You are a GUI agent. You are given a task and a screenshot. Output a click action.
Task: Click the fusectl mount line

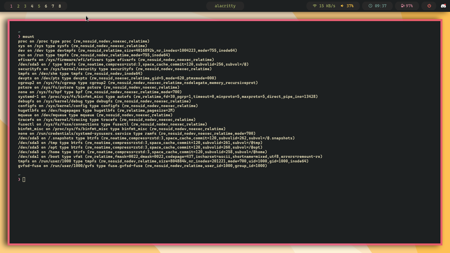113,124
